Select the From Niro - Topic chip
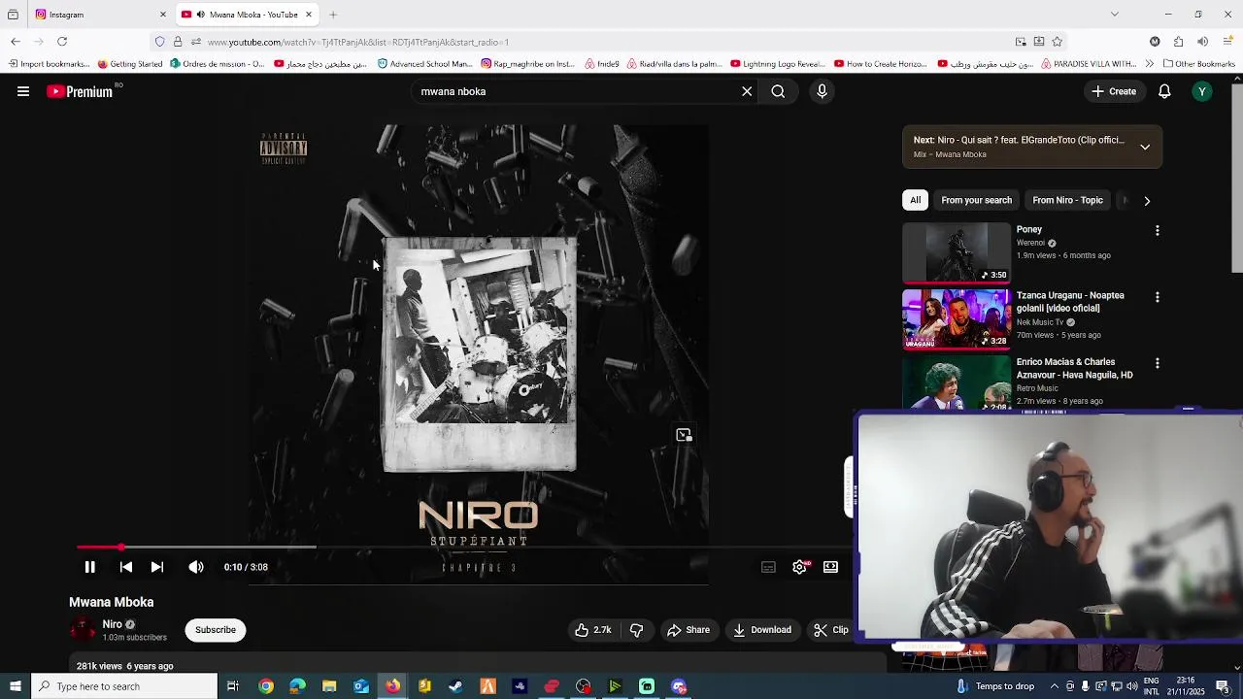Viewport: 1243px width, 699px height. [x=1067, y=200]
